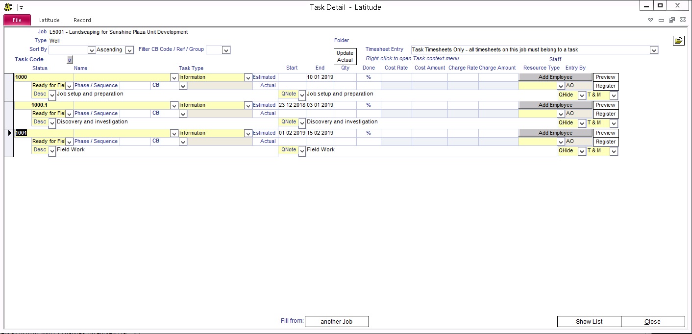
Task: Click the End date field of task 1000
Action: coord(320,77)
